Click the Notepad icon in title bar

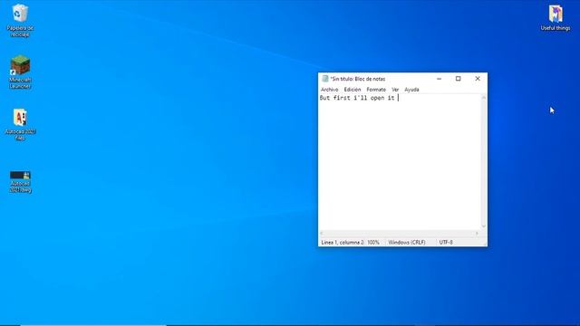click(x=325, y=79)
